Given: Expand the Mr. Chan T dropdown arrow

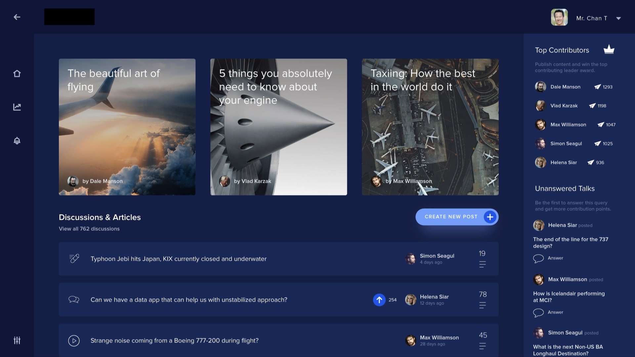Looking at the screenshot, I should pos(618,19).
